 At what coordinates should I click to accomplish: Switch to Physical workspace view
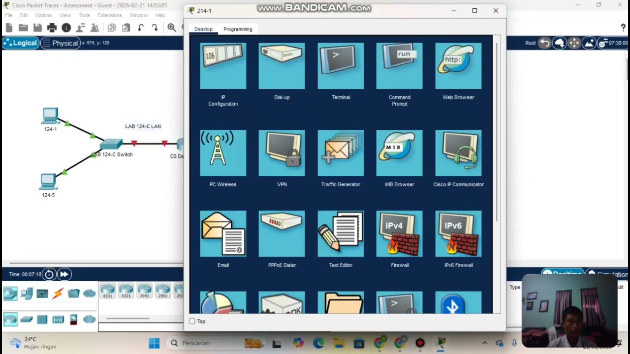coord(61,43)
